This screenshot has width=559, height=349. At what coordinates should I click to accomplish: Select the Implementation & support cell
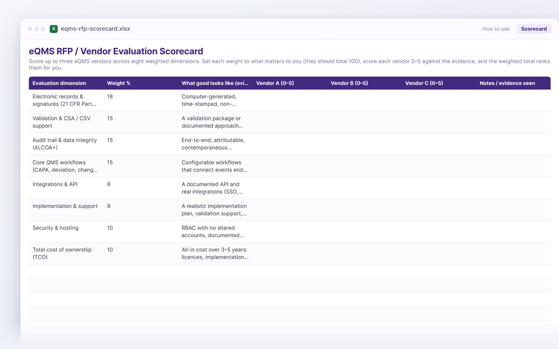point(66,210)
